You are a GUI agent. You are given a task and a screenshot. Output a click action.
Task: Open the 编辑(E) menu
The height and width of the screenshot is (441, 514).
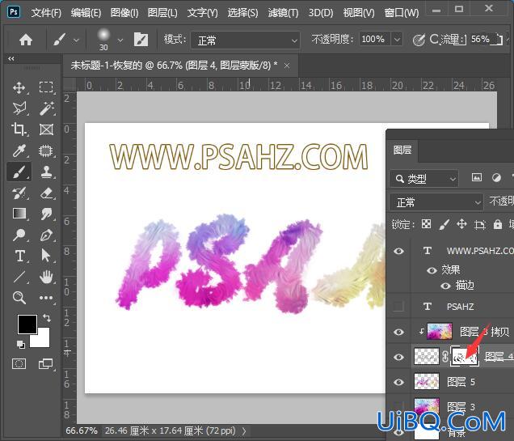click(86, 13)
